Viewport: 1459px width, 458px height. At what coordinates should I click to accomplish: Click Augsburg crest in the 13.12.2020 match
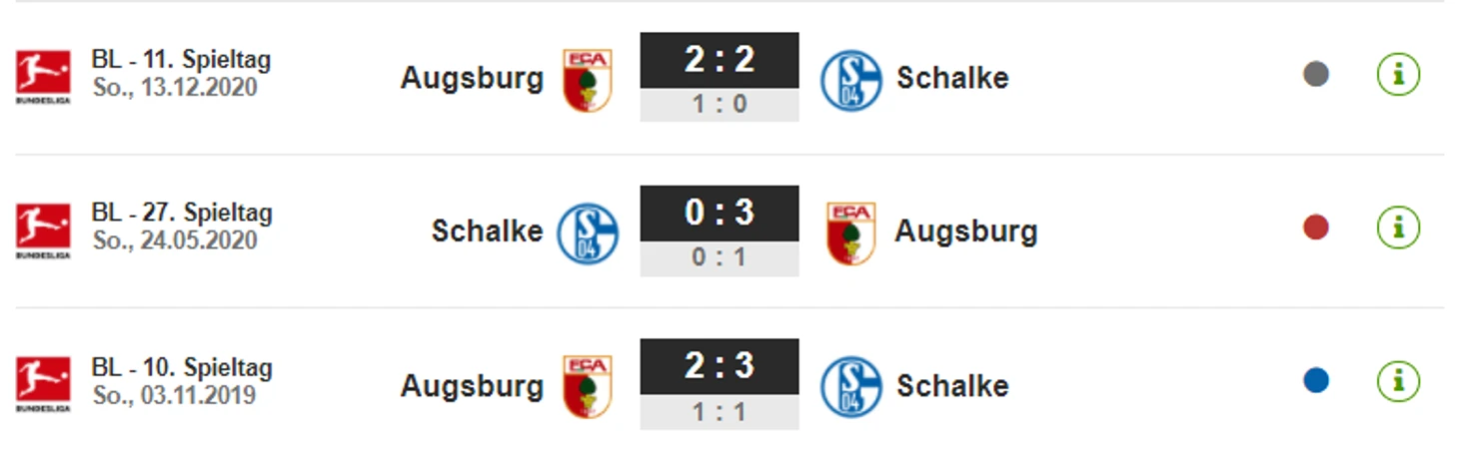click(587, 80)
